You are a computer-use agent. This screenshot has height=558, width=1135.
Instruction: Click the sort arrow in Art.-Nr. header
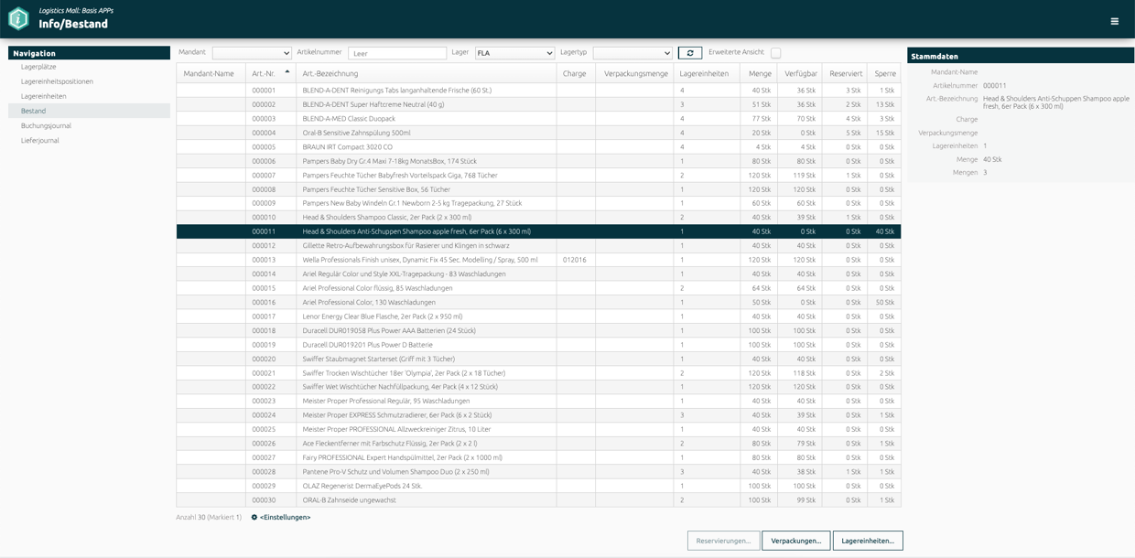pyautogui.click(x=287, y=71)
